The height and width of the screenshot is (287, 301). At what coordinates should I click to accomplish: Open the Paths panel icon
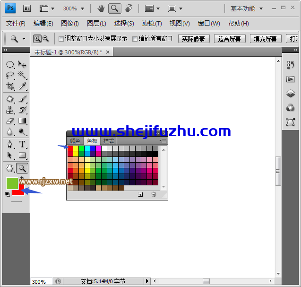pyautogui.click(x=291, y=122)
